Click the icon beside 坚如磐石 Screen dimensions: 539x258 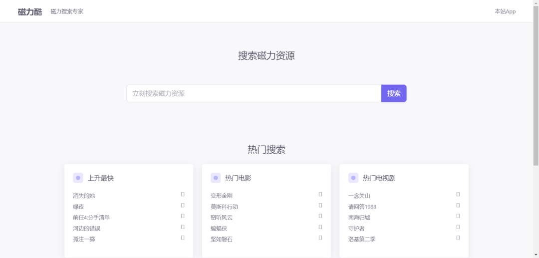coord(320,238)
